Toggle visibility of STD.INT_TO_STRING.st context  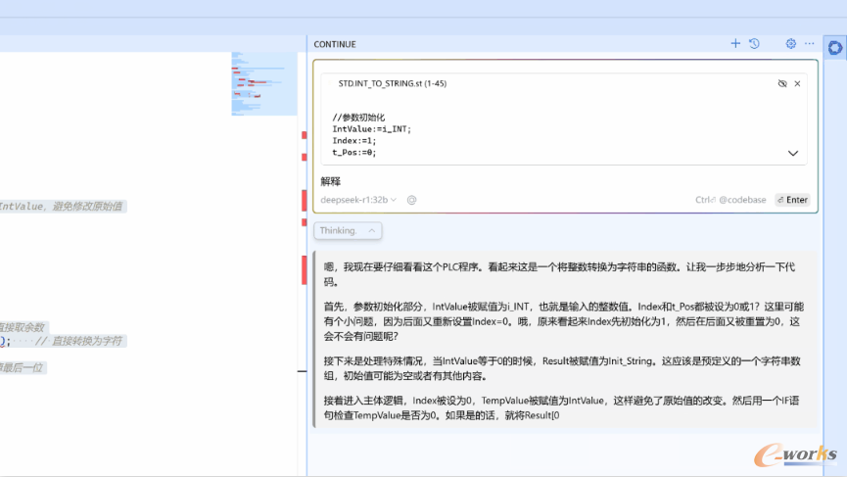point(782,83)
